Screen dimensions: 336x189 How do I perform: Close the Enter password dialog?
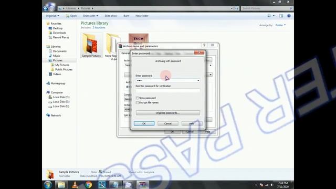tap(199, 52)
